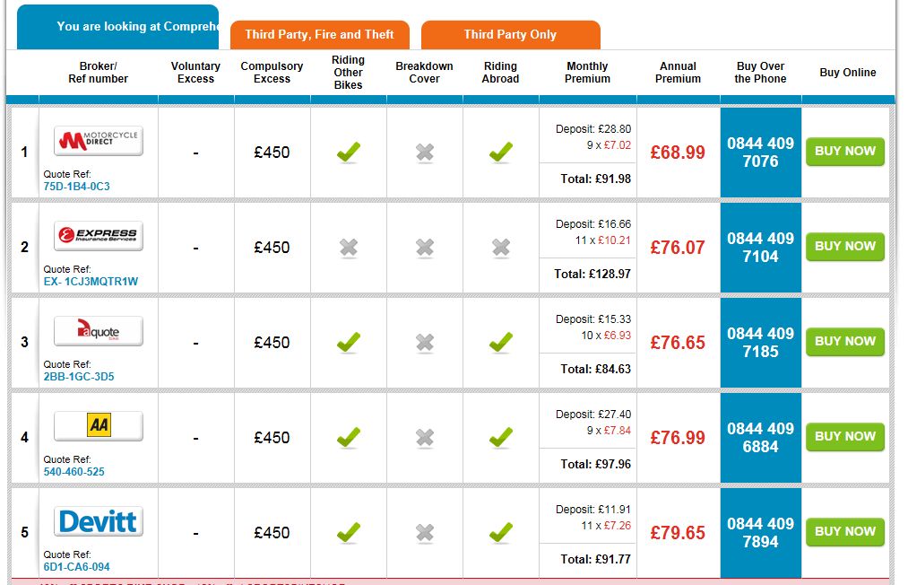The image size is (908, 585).
Task: Click the Devitt broker logo
Action: (99, 521)
